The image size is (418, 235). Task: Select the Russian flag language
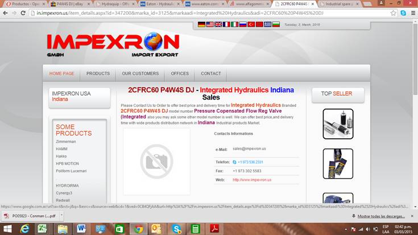point(243,24)
